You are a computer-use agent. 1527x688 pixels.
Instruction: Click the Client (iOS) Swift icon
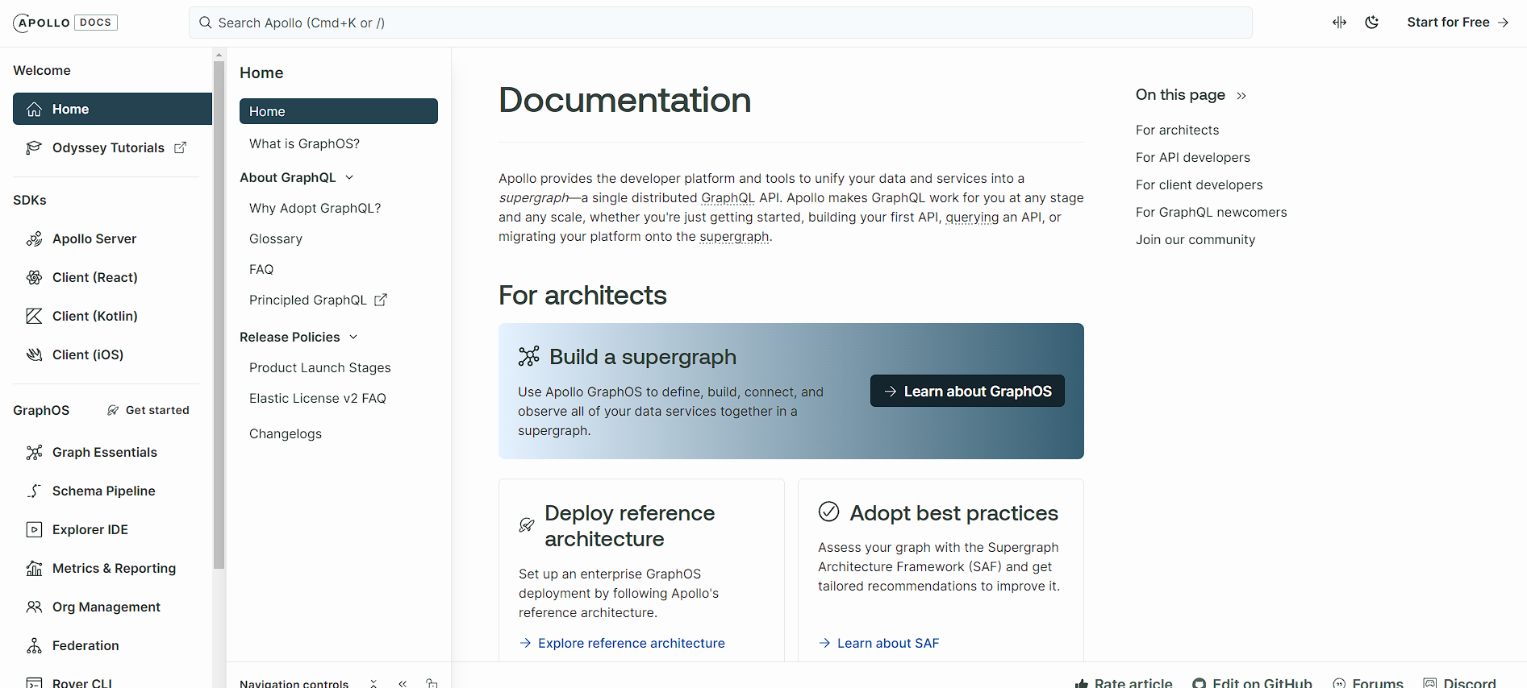[34, 354]
